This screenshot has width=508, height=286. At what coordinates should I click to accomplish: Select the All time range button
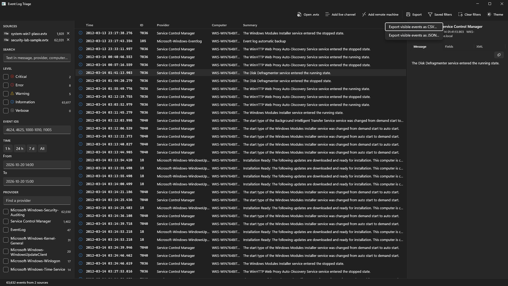pyautogui.click(x=42, y=149)
